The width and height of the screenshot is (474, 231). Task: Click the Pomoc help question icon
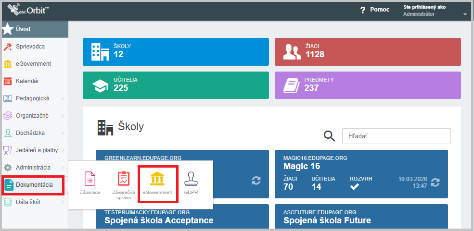pyautogui.click(x=363, y=10)
